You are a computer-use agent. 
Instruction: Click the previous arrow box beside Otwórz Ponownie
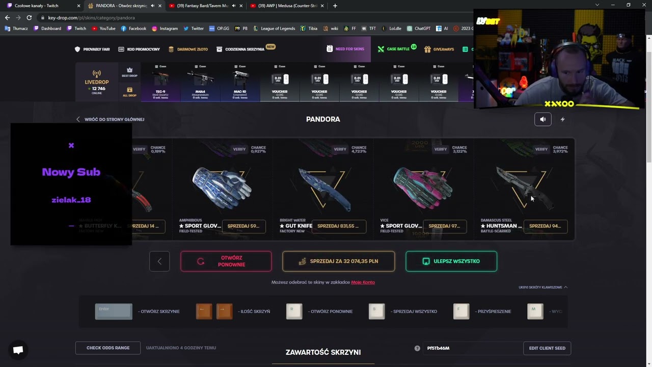159,261
